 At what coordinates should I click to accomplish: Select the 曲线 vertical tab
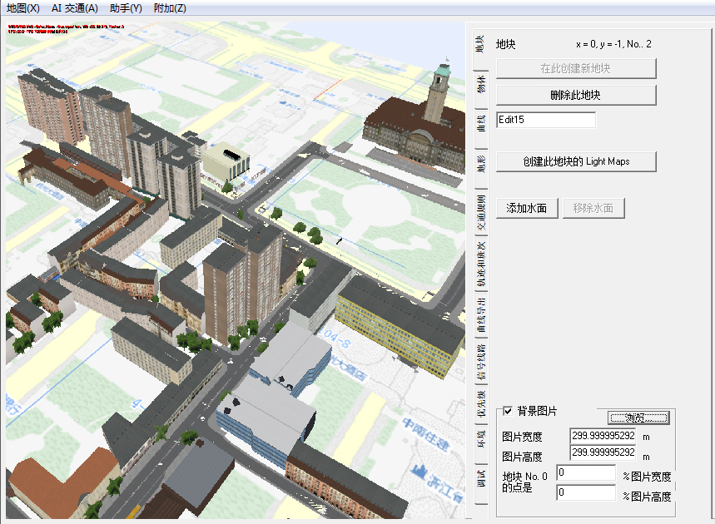point(480,124)
